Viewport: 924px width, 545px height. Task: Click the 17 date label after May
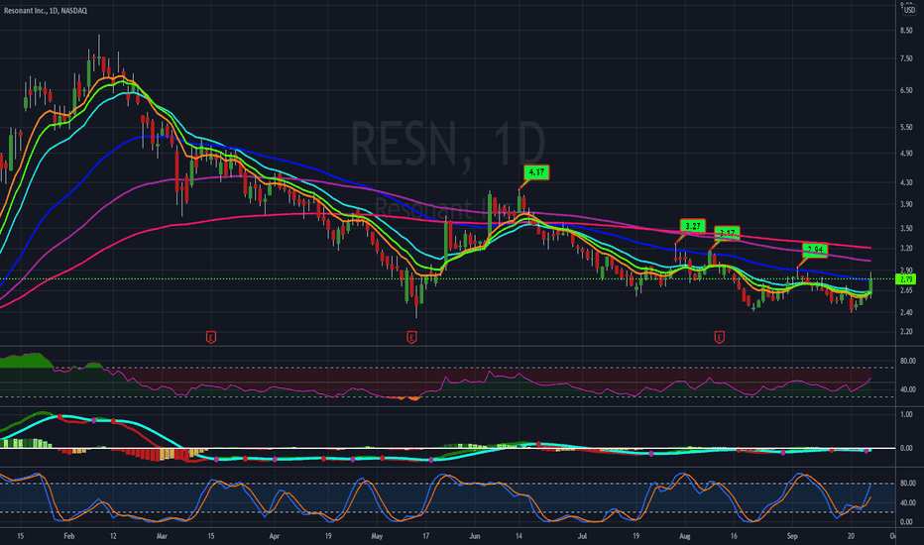pos(425,536)
